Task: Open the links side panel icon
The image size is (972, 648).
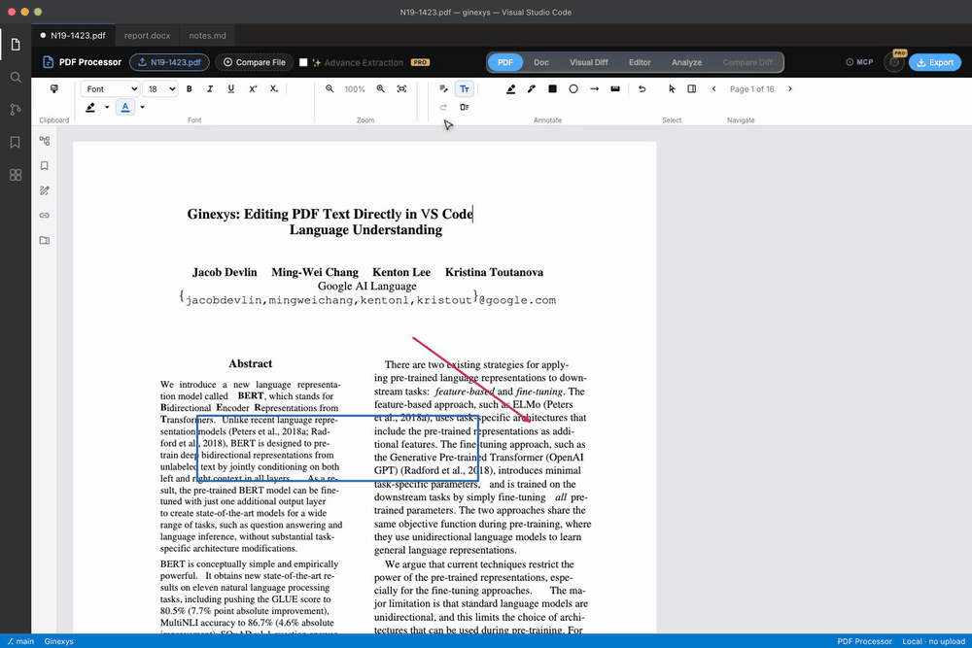Action: (45, 215)
